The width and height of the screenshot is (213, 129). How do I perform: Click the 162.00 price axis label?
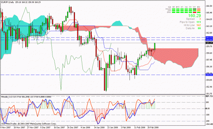point(209,33)
